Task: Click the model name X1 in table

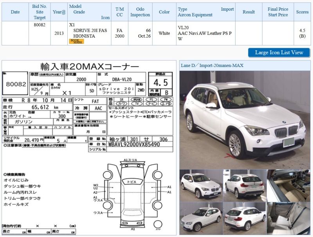Action: [72, 25]
